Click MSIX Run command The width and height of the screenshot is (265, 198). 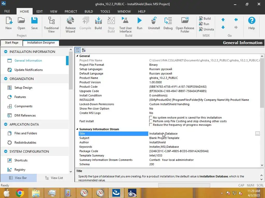click(204, 24)
